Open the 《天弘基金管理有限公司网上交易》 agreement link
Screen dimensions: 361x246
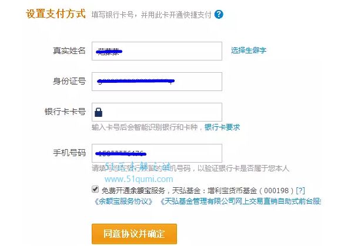240,201
